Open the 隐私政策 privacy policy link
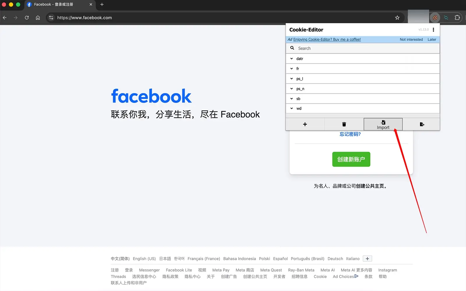The image size is (466, 291). [x=170, y=276]
